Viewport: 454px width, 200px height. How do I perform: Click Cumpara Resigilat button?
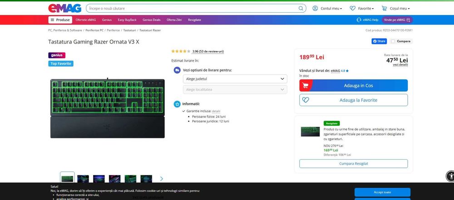pos(354,164)
